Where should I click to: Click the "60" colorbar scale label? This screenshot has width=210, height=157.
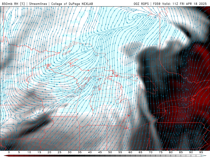pyautogui.click(x=130, y=152)
